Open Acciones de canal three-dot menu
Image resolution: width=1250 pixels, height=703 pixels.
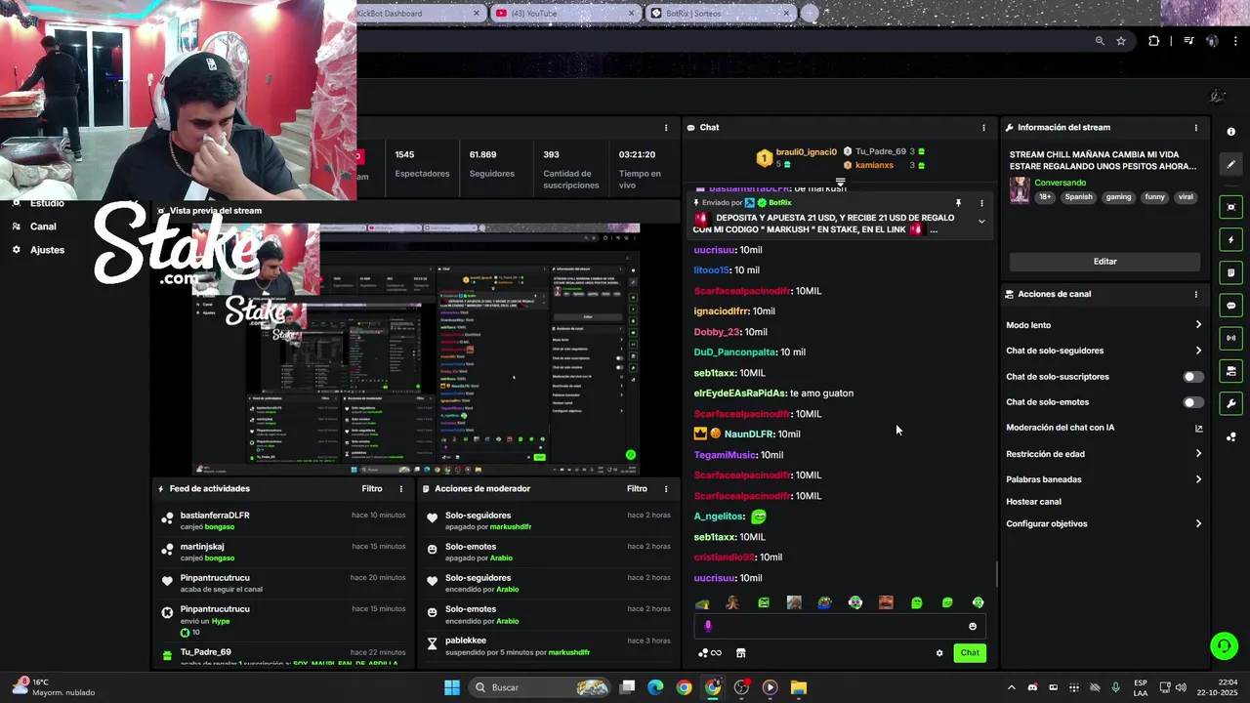pos(1195,294)
